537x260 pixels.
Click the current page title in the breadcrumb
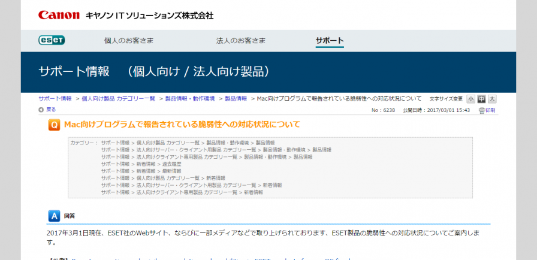339,98
